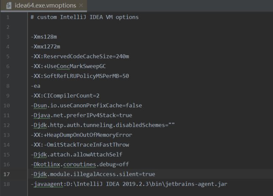Click line number 1 in the gutter
The height and width of the screenshot is (196, 273).
click(x=8, y=17)
